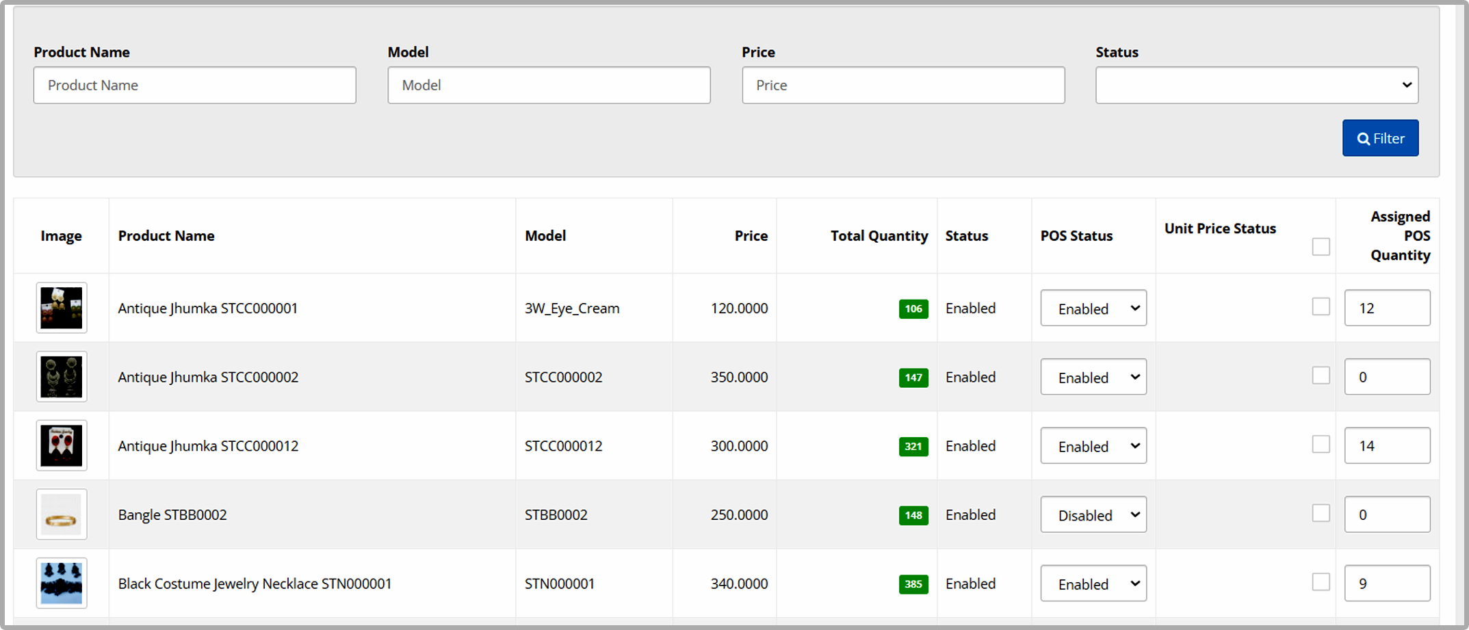The image size is (1469, 630).
Task: Open POS Status dropdown for Bangle STBB0002
Action: click(1093, 514)
